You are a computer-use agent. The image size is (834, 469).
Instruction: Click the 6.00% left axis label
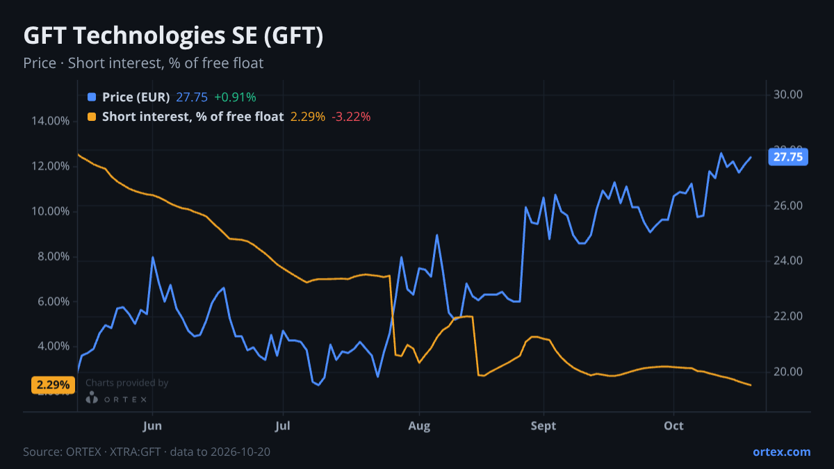(54, 302)
